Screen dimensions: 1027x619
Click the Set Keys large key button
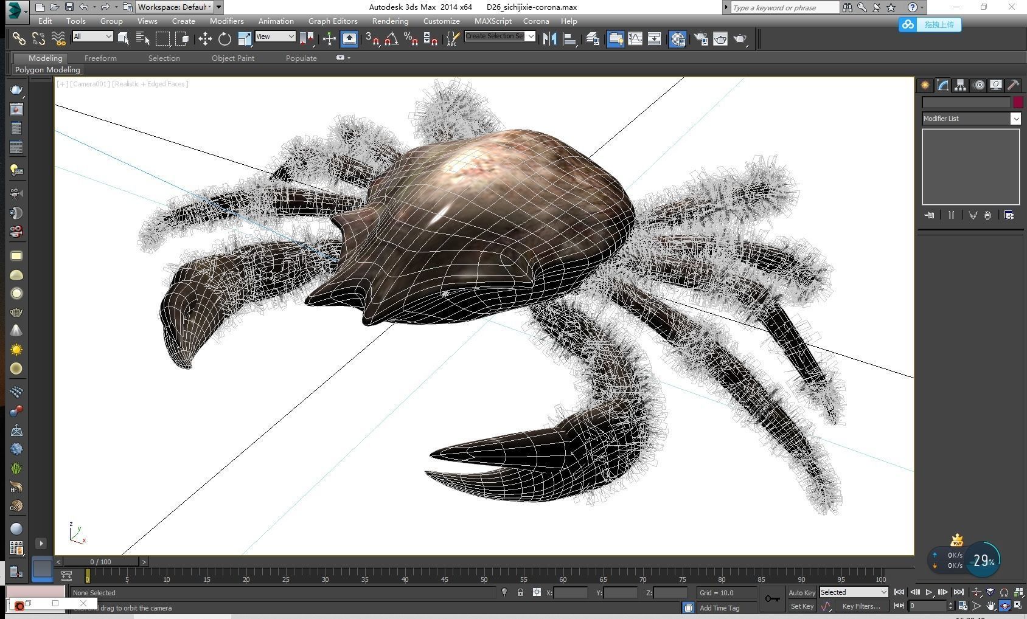(x=773, y=599)
